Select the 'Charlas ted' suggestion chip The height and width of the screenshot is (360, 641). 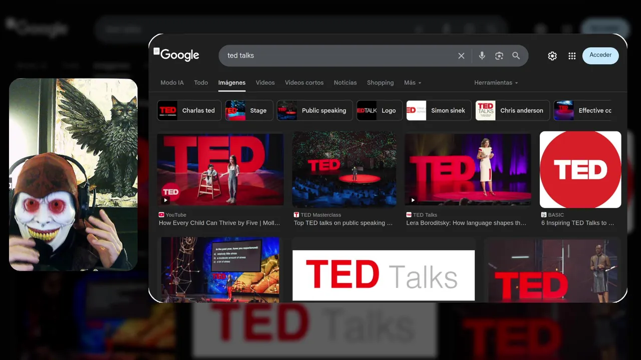tap(189, 110)
